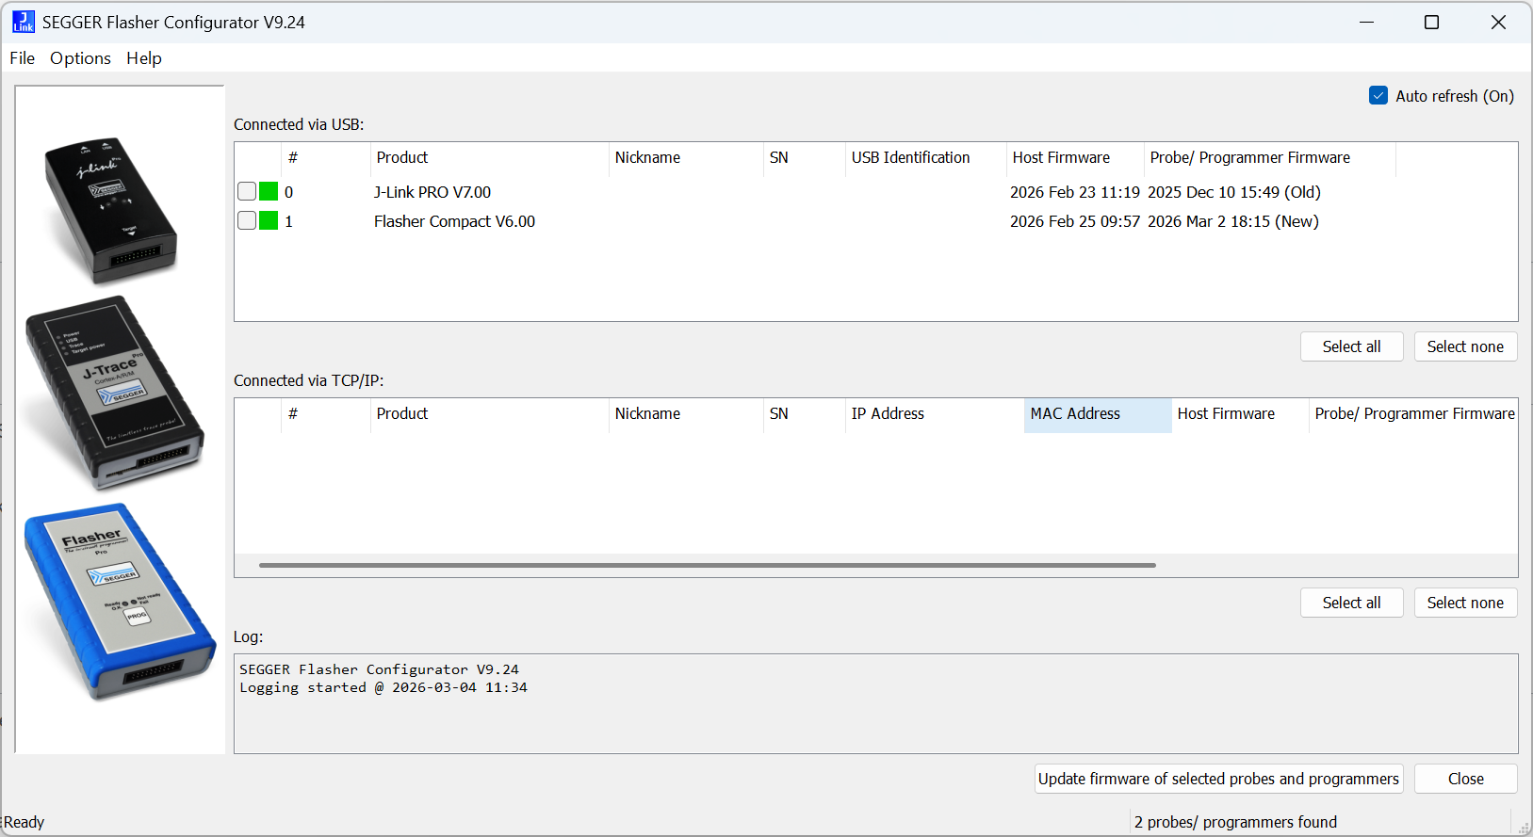Click the SEGGER app icon in title bar
This screenshot has width=1533, height=837.
point(24,23)
